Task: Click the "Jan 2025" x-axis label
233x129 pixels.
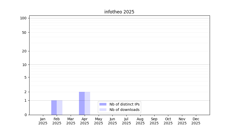Action: pos(43,121)
